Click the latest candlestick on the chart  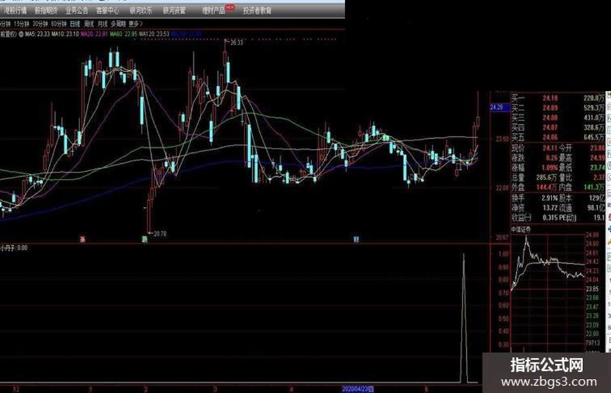point(478,121)
